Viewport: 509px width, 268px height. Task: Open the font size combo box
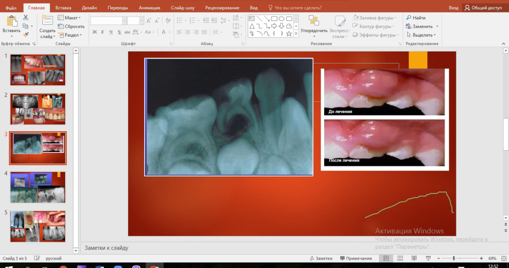135,21
